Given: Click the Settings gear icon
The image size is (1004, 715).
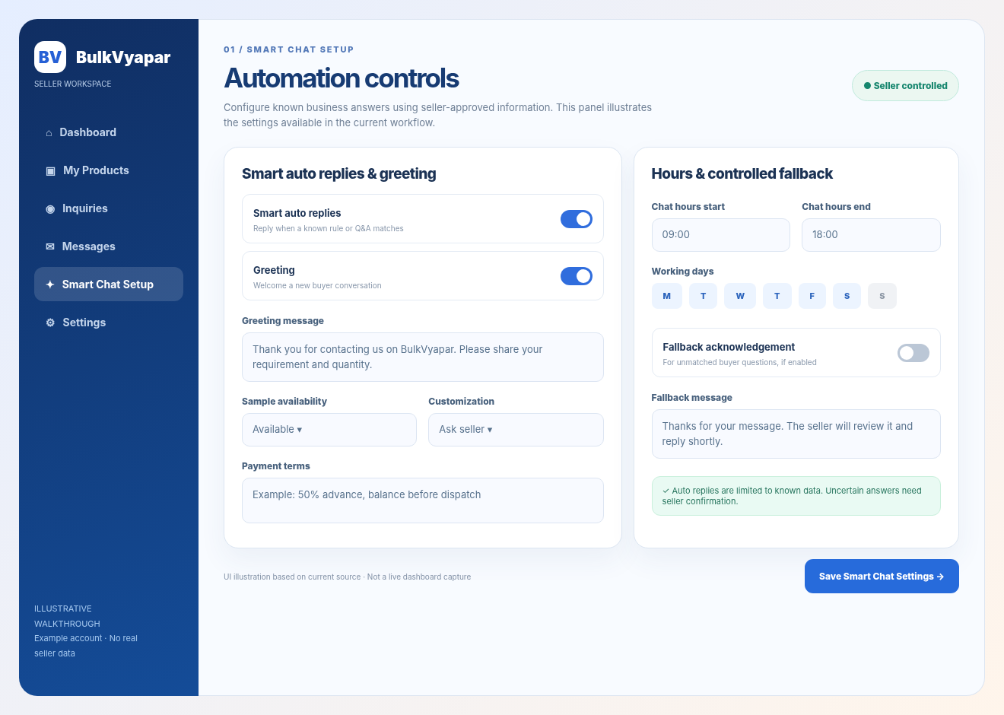Looking at the screenshot, I should pos(50,323).
